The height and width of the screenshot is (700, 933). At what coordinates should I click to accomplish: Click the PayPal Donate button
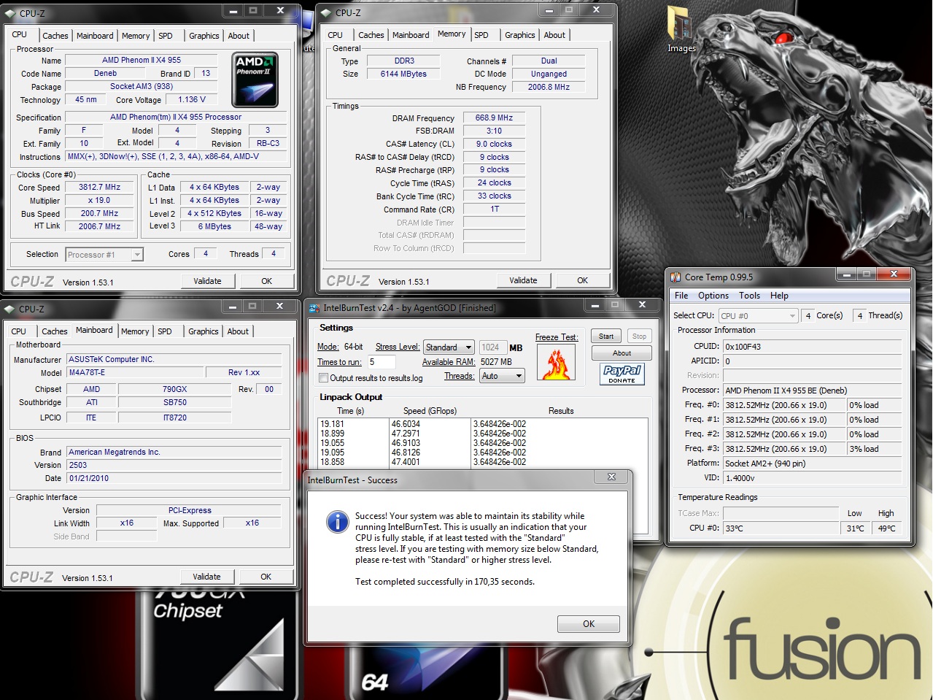click(x=622, y=374)
